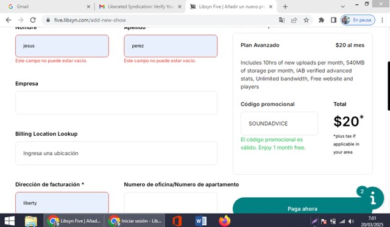Screen dimensions: 390x227
Task: Click the Total $20 amount
Action: coord(348,121)
